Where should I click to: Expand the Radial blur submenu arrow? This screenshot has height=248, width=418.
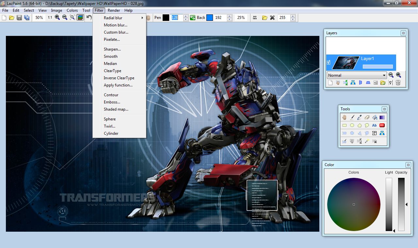coord(142,18)
